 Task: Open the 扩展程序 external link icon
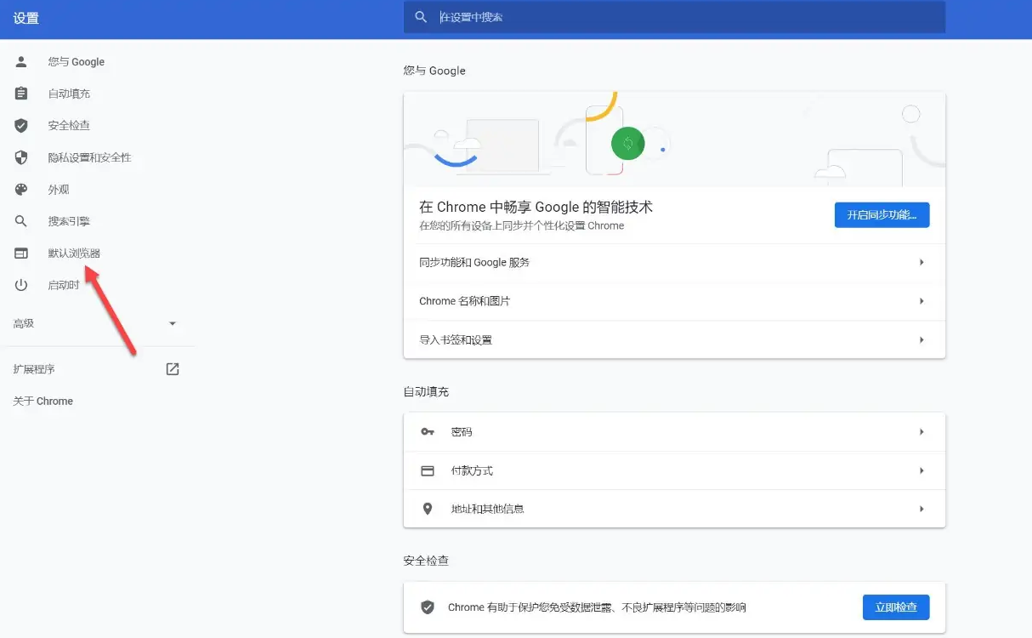click(173, 368)
